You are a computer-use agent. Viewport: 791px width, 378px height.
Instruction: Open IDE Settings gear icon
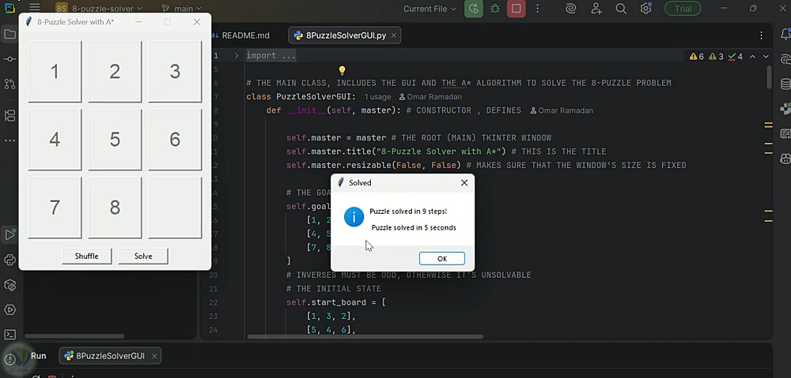tap(645, 9)
